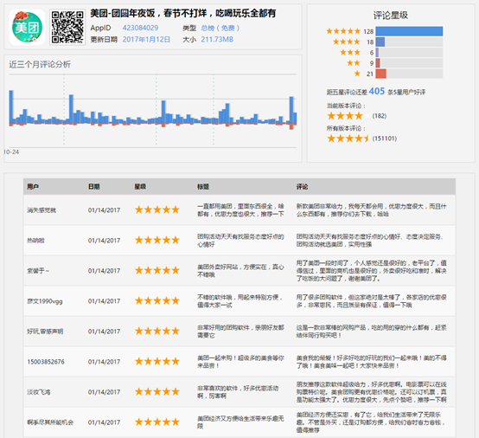Click stars in the 非常喜欢的软件 review row
Image resolution: width=479 pixels, height=438 pixels.
click(157, 391)
